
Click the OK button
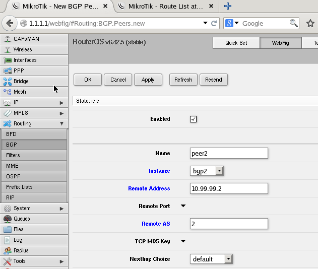tap(88, 80)
